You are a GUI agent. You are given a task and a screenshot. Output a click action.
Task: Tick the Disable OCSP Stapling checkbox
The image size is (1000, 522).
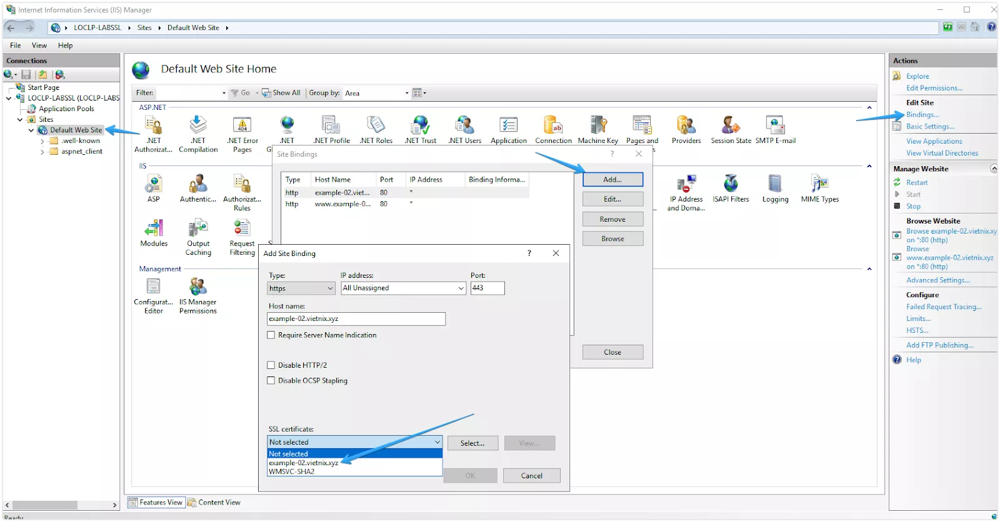click(271, 381)
